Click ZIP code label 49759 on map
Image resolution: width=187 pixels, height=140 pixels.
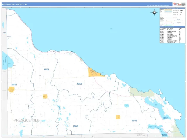click(x=46, y=69)
